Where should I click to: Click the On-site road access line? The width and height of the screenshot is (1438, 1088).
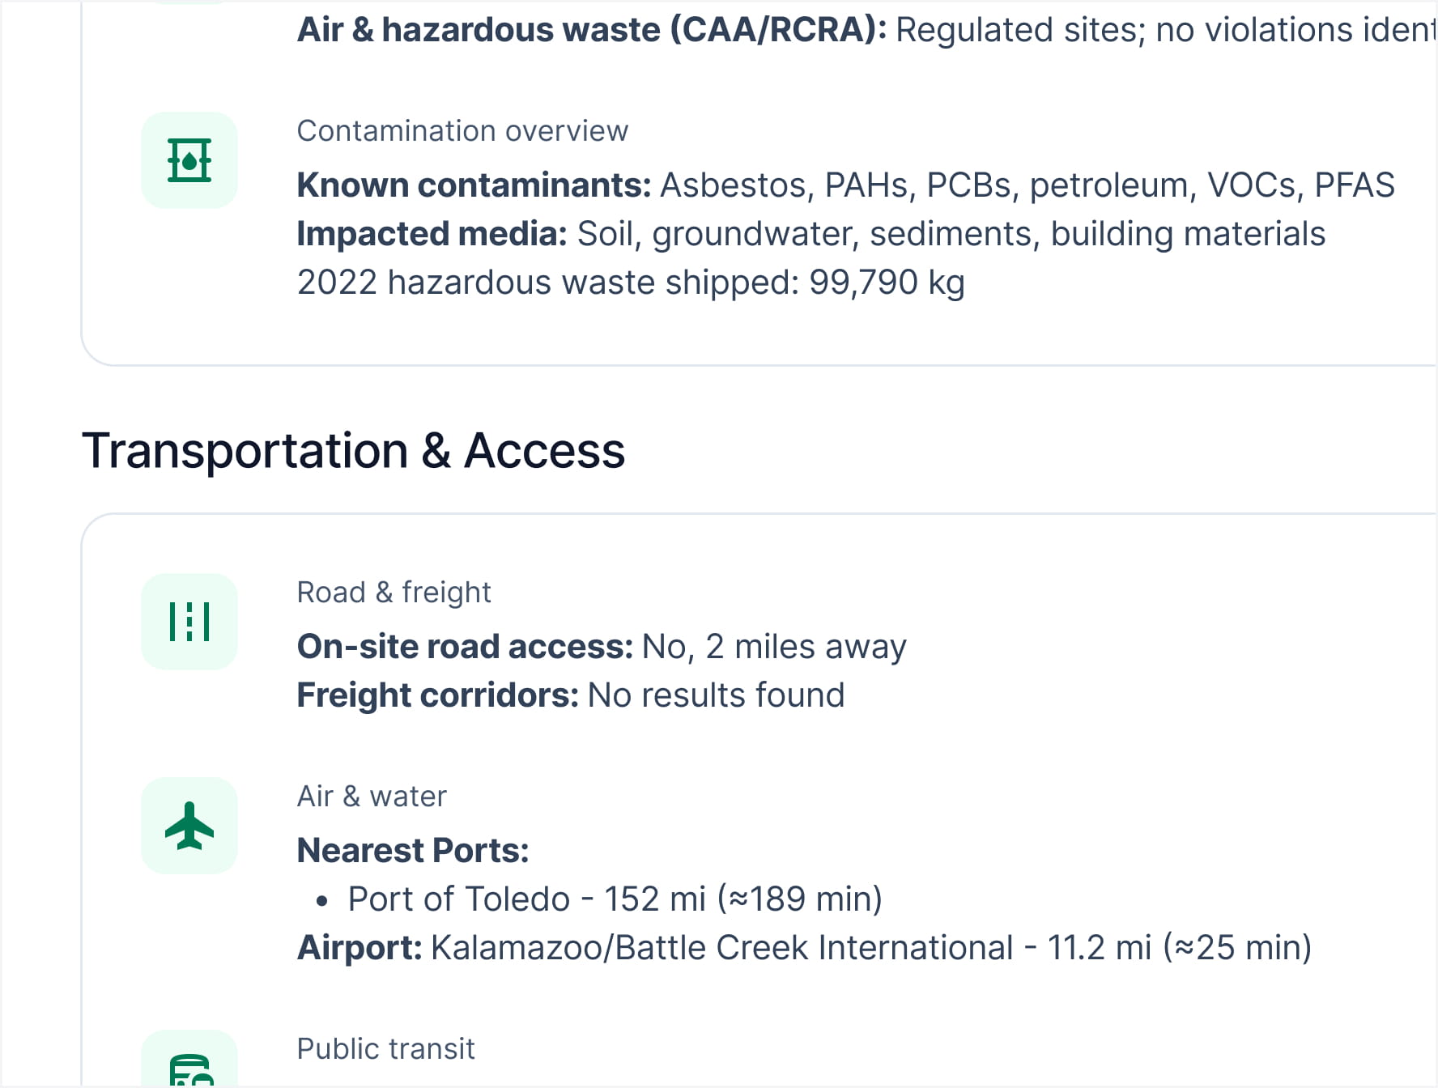click(x=602, y=647)
